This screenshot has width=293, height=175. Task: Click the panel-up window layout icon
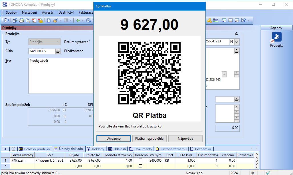(237, 20)
